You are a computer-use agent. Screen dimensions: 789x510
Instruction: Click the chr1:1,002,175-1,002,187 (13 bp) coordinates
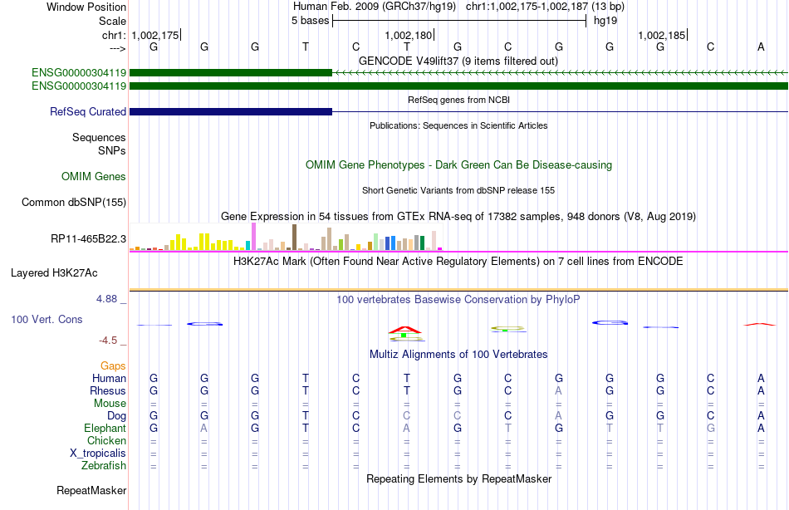(545, 7)
